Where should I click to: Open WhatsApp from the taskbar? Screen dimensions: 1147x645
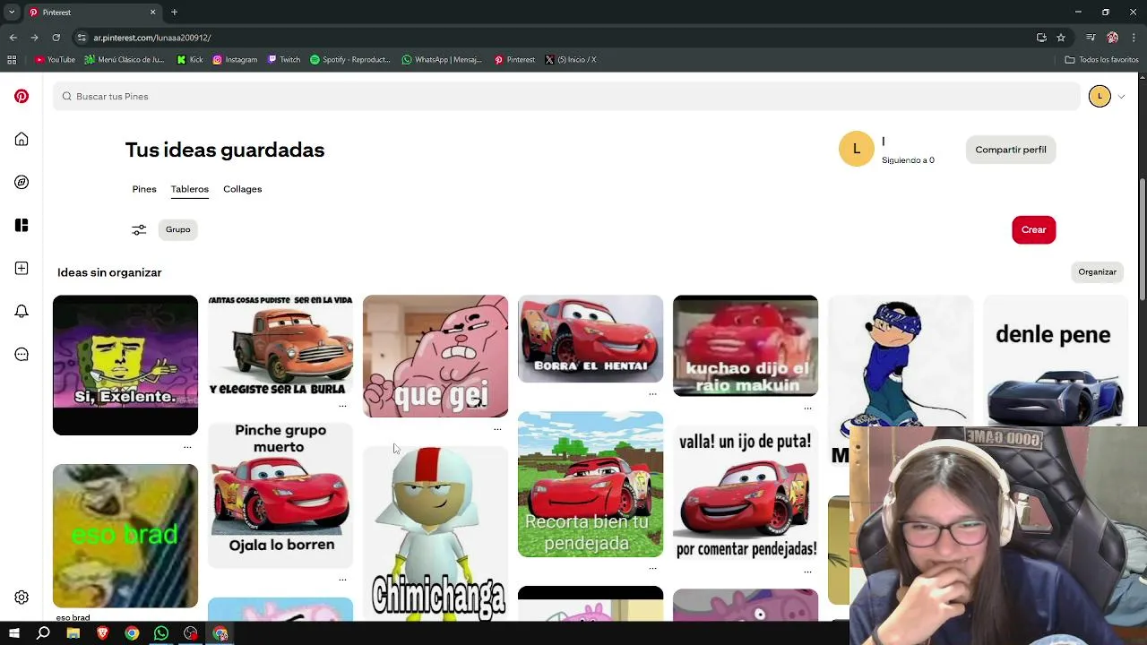tap(161, 633)
